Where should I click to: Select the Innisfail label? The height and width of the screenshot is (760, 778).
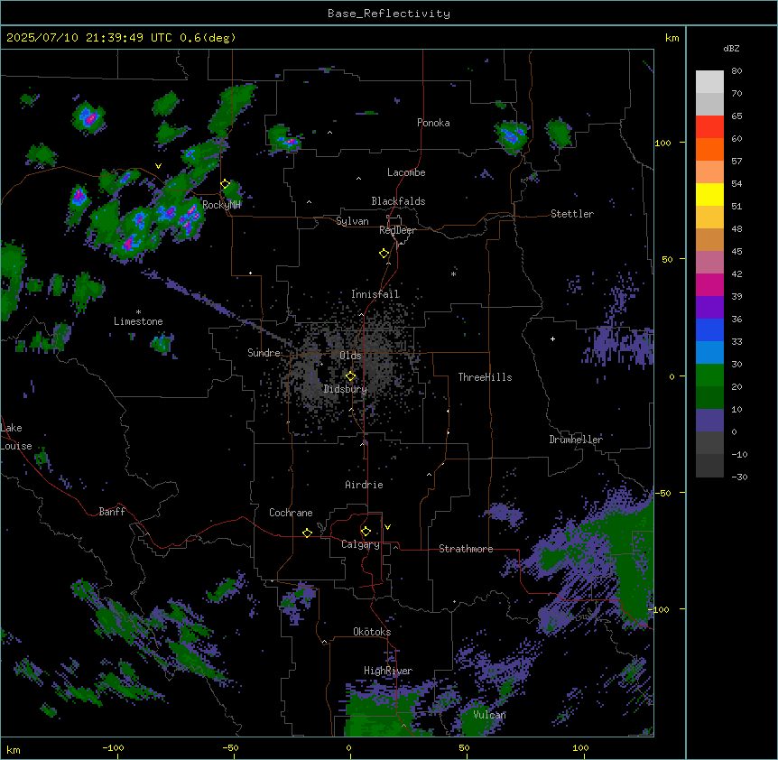click(375, 294)
